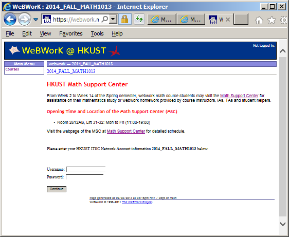Open a new blank tab
Image resolution: width=289 pixels, height=237 pixels.
(241, 19)
